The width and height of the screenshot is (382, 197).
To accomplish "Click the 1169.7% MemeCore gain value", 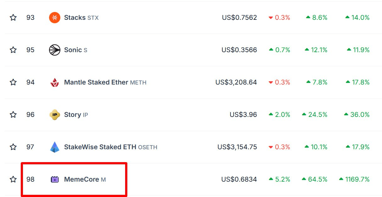I will click(354, 179).
